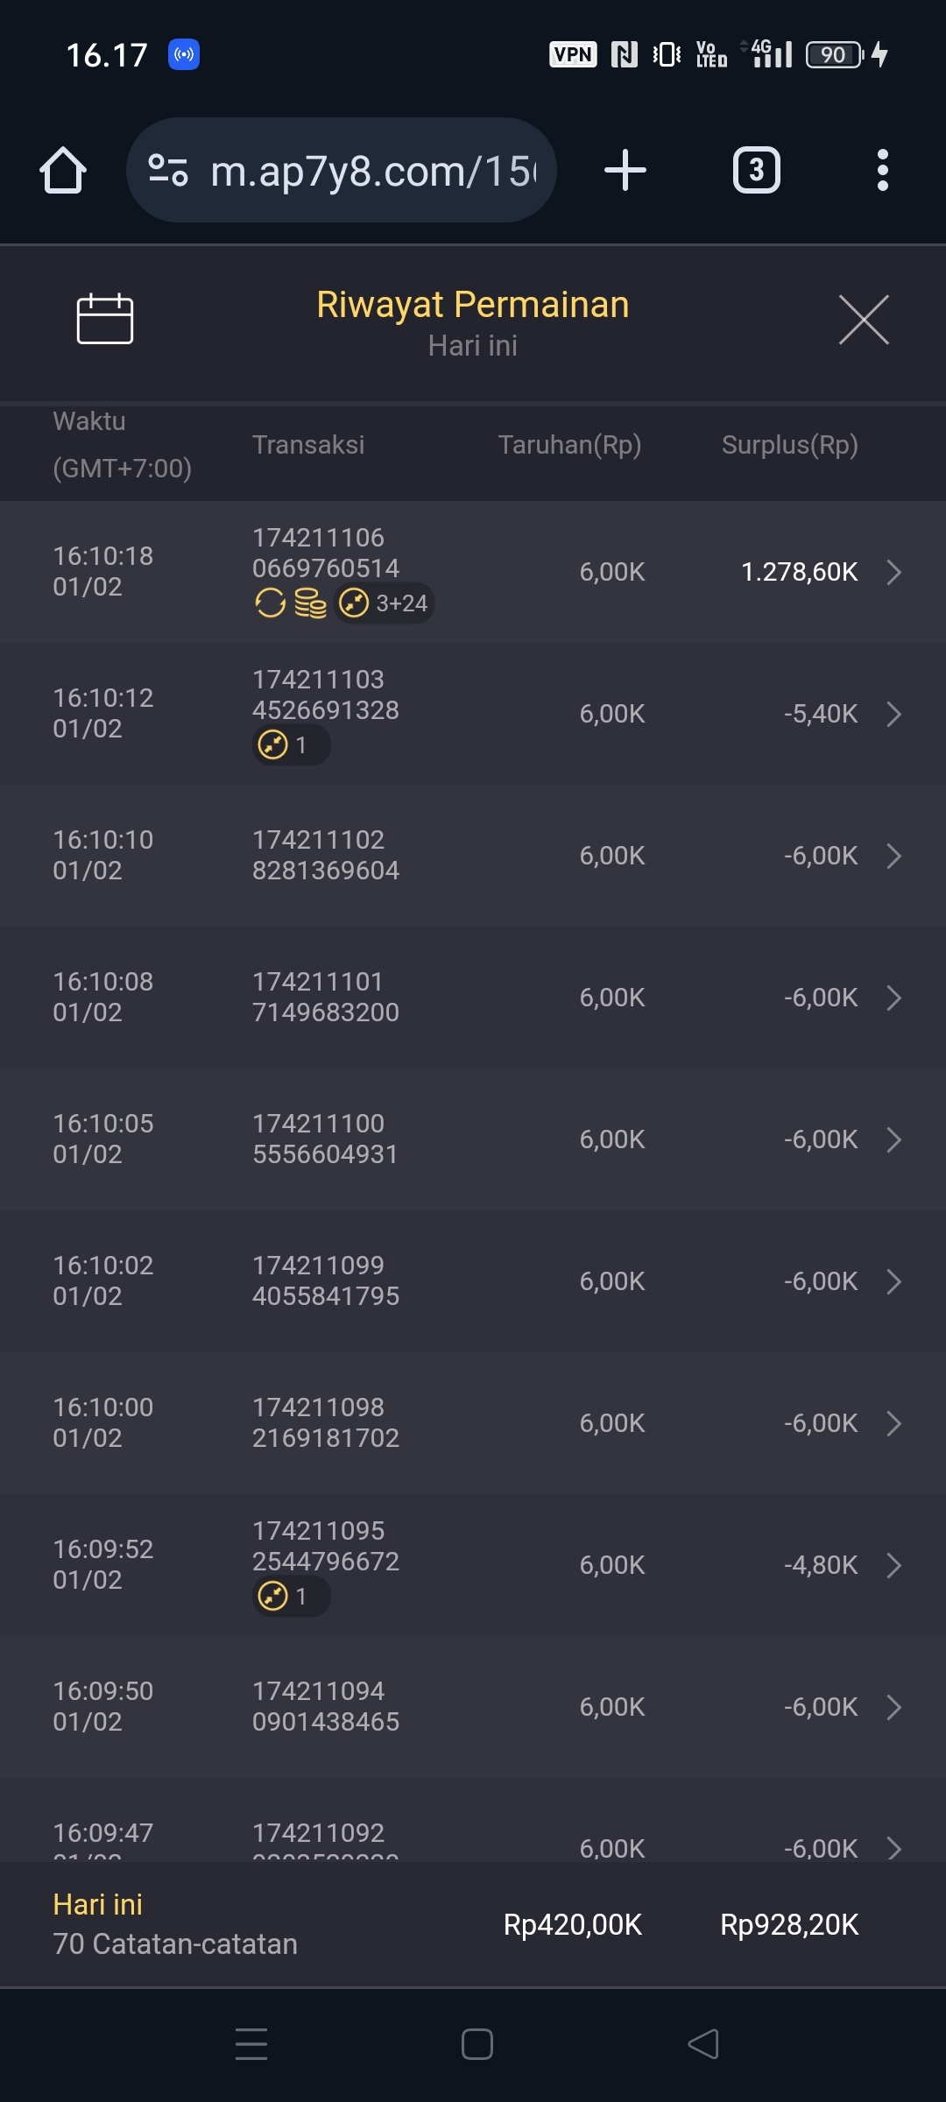Open transaction 174211102 8281369604
Screen dimensions: 946x2102
coord(326,855)
